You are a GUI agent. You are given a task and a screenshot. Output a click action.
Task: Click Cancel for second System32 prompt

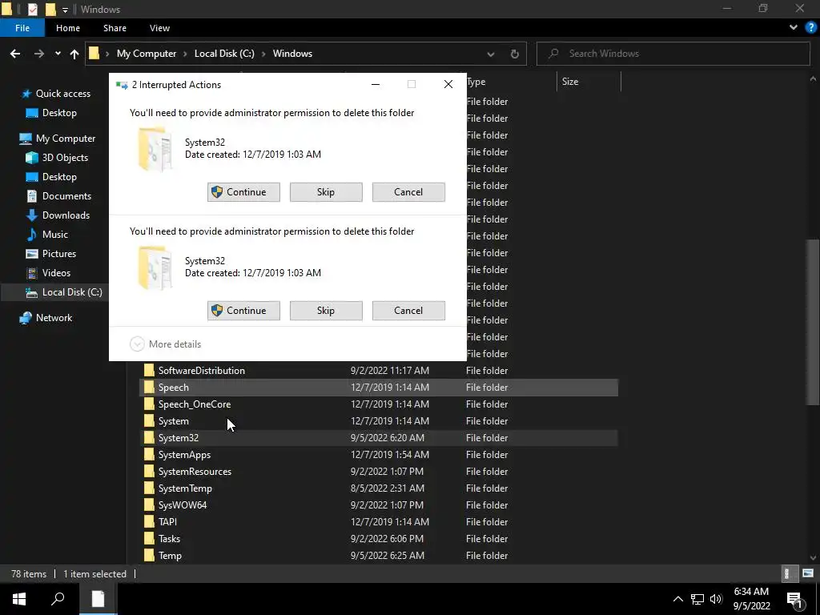coord(408,311)
